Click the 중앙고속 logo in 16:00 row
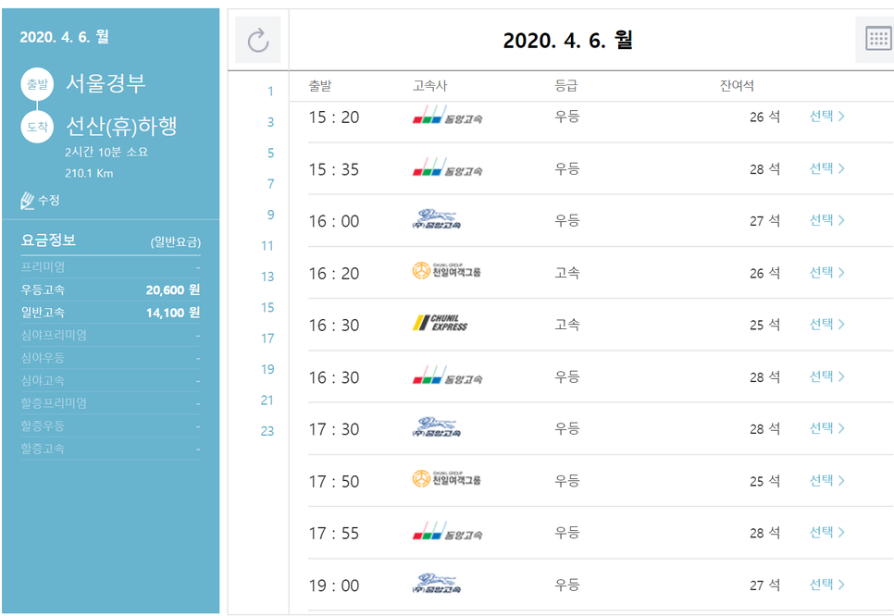The image size is (894, 616). [x=437, y=219]
